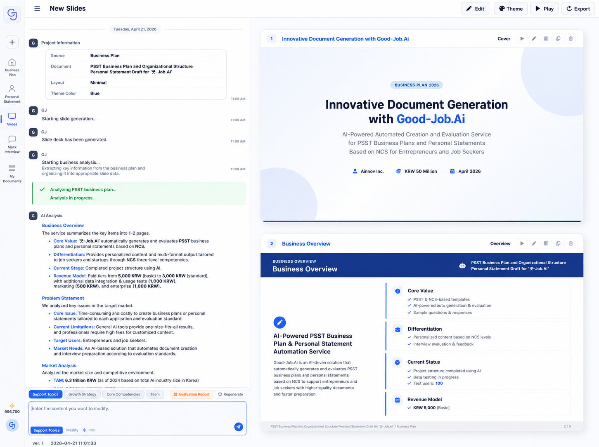Select the Team tab

click(x=155, y=394)
